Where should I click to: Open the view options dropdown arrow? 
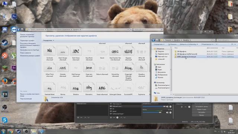coord(235,44)
